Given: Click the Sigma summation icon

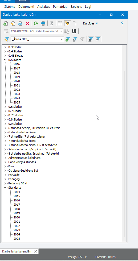Looking at the screenshot, I should click(52, 23).
